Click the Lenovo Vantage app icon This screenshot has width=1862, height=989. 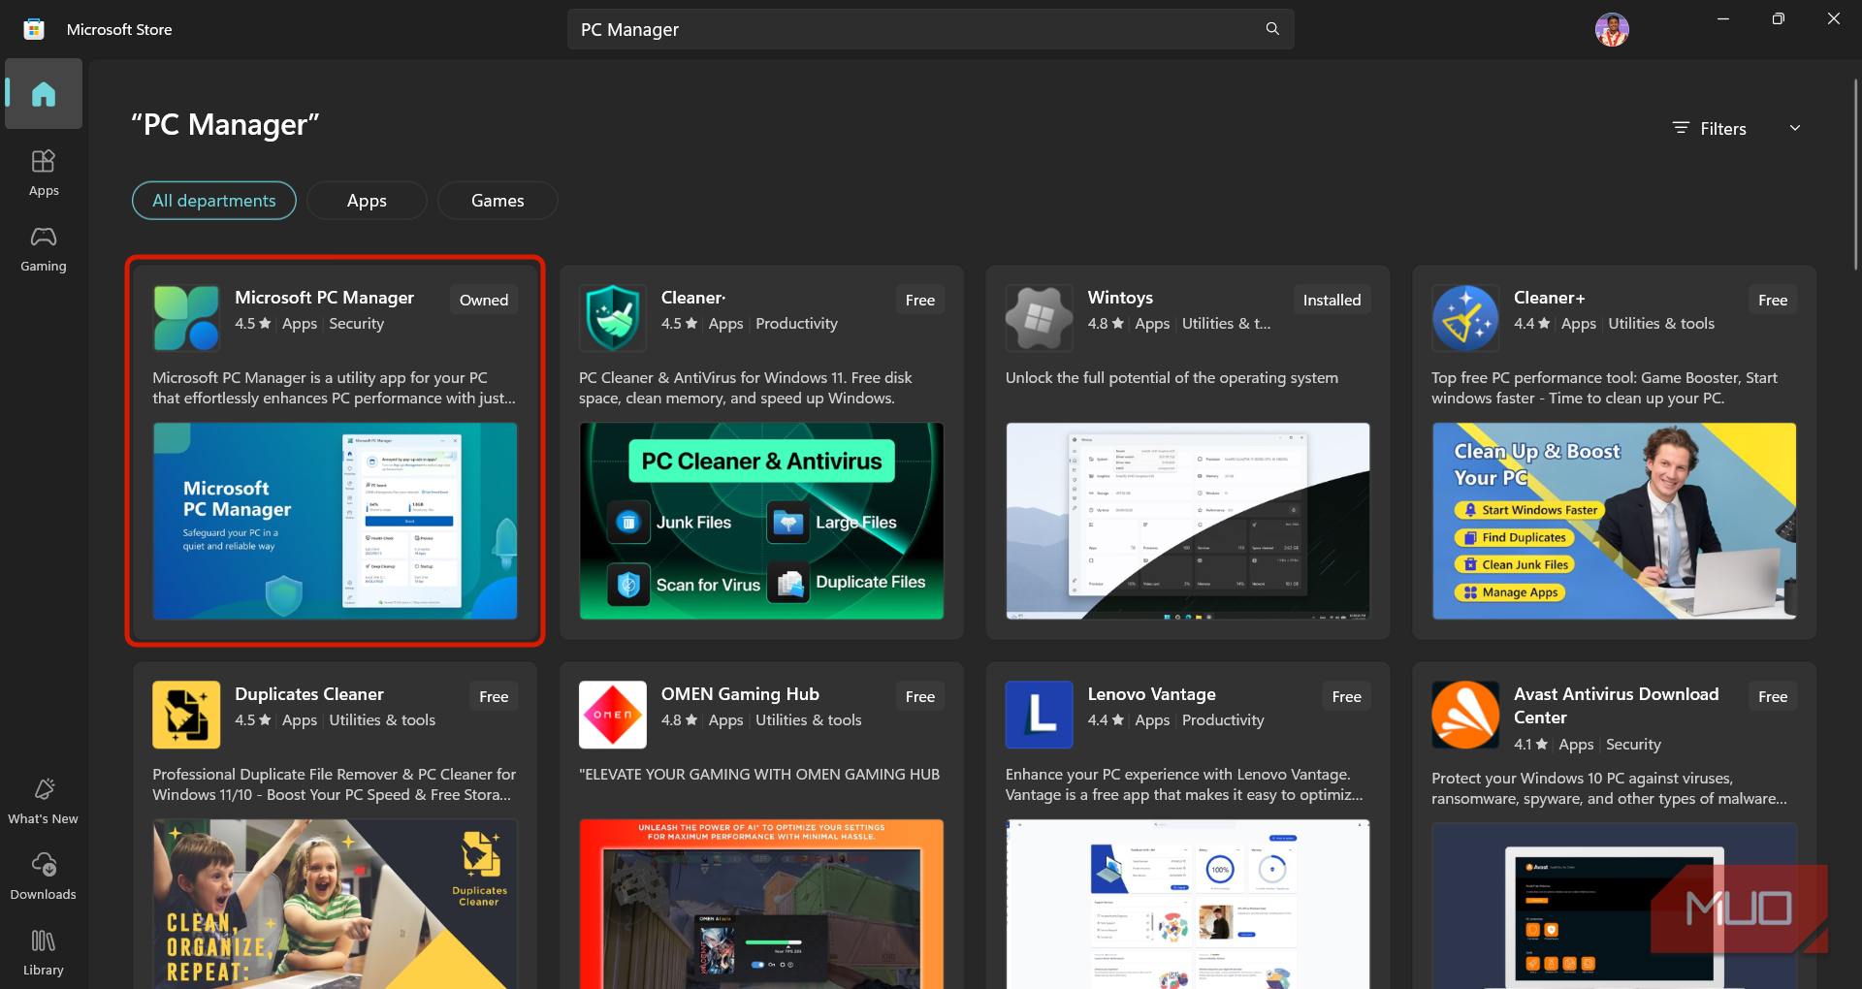(x=1040, y=715)
